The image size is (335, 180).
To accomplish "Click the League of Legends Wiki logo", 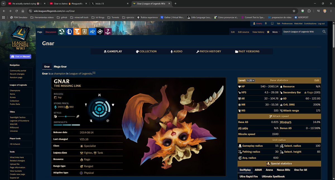I will [x=20, y=38].
